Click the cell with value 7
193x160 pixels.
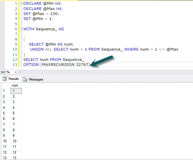click(x=16, y=124)
